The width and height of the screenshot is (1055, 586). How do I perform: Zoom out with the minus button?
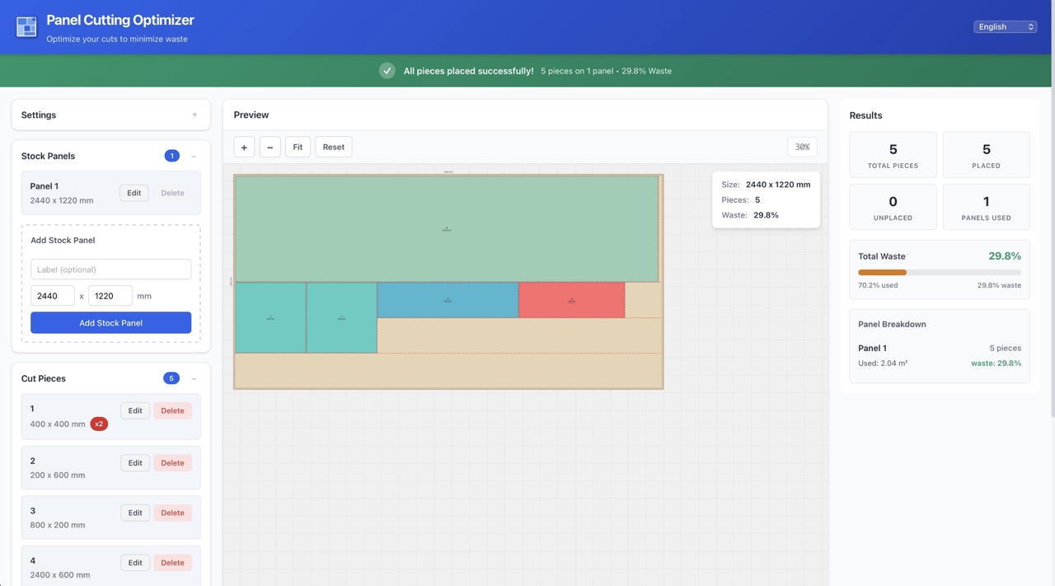pyautogui.click(x=270, y=147)
